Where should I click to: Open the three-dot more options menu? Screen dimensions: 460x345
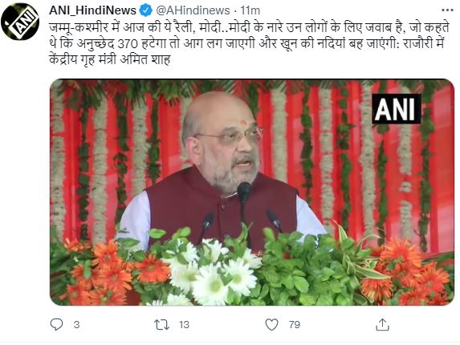pos(447,10)
